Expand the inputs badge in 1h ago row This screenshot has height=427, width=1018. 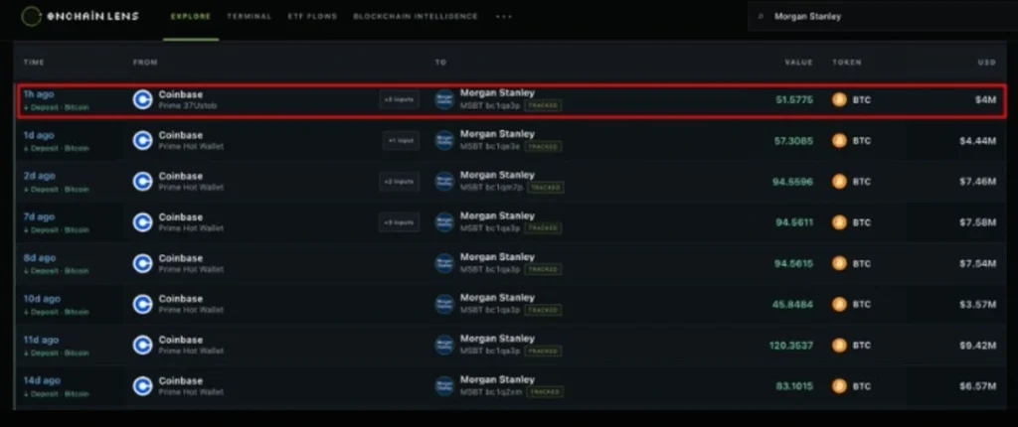400,100
